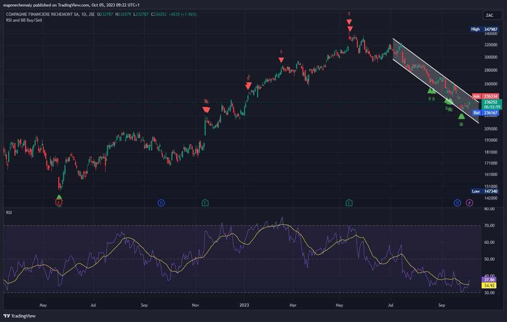The height and width of the screenshot is (322, 507).
Task: Click the TradingView logo
Action: point(20,316)
